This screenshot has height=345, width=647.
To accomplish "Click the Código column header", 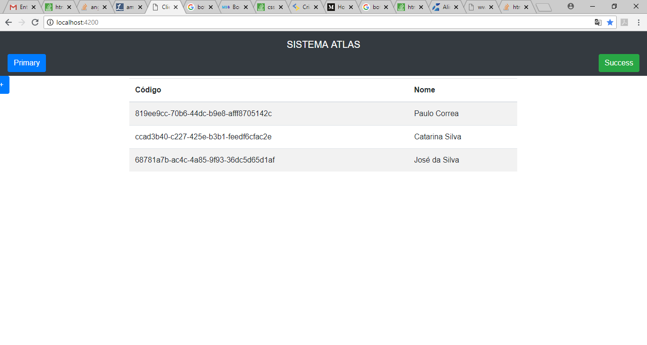I will (x=148, y=90).
